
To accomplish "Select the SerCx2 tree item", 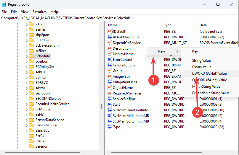I will [41, 141].
